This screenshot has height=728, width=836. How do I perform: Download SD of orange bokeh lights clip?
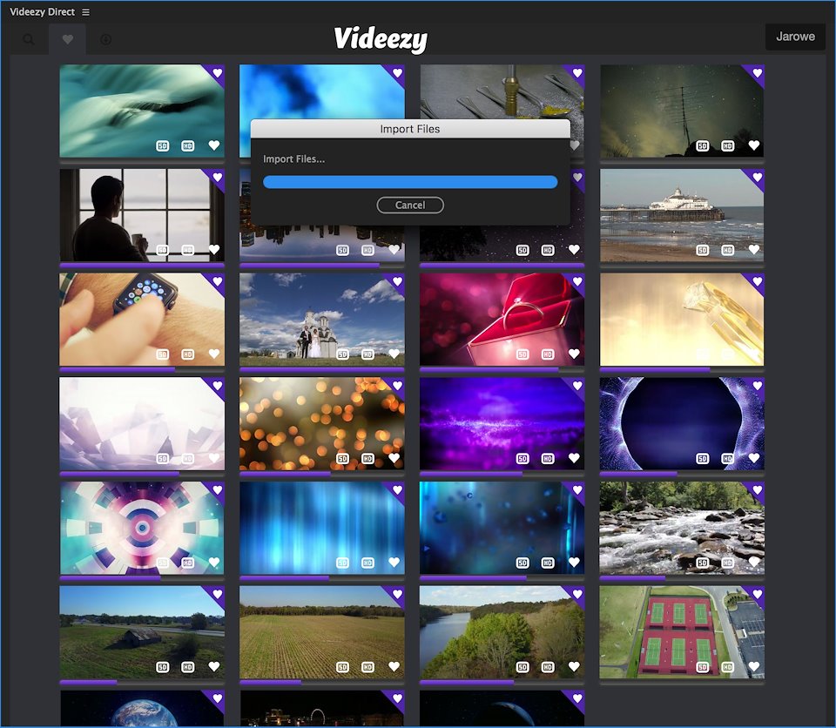(342, 459)
